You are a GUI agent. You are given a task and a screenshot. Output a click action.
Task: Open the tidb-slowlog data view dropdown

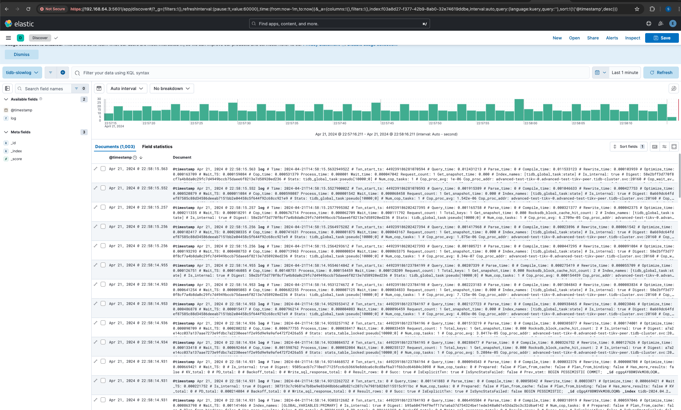click(22, 73)
